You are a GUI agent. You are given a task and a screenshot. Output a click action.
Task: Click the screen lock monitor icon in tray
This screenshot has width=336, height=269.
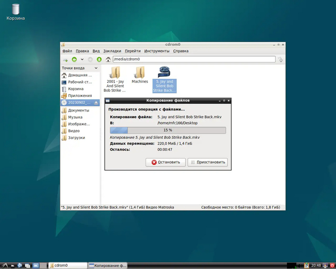[x=325, y=266]
